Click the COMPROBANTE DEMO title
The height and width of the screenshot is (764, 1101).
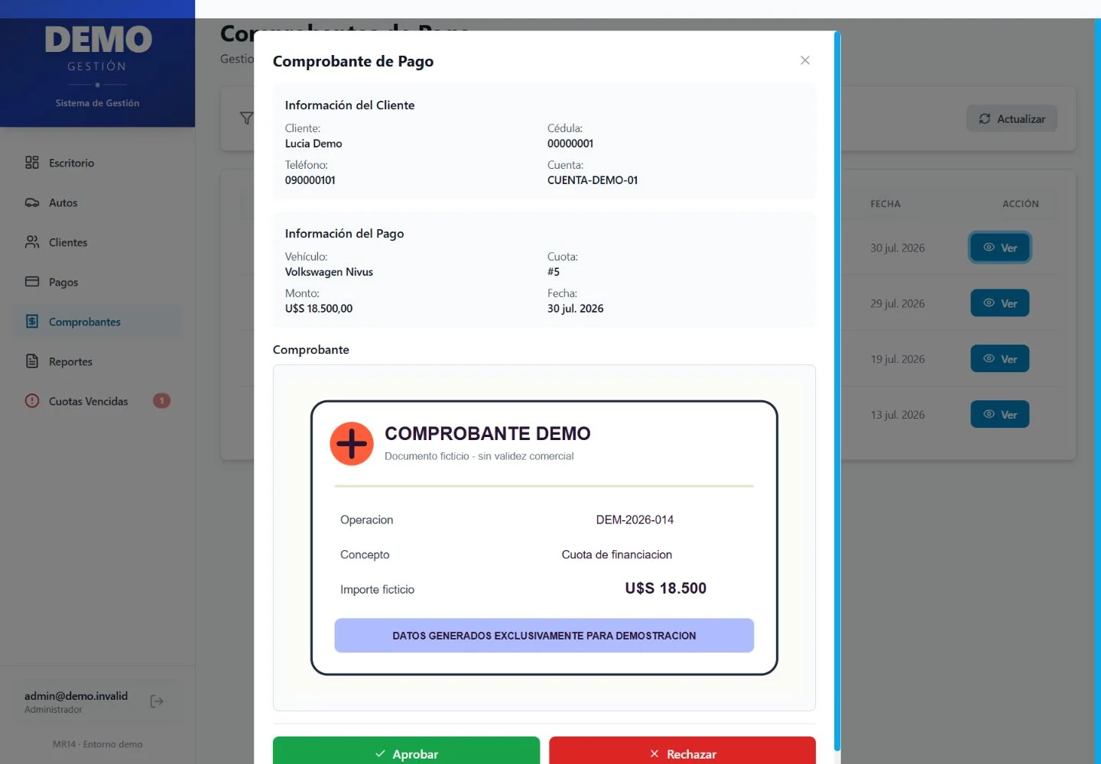tap(488, 433)
